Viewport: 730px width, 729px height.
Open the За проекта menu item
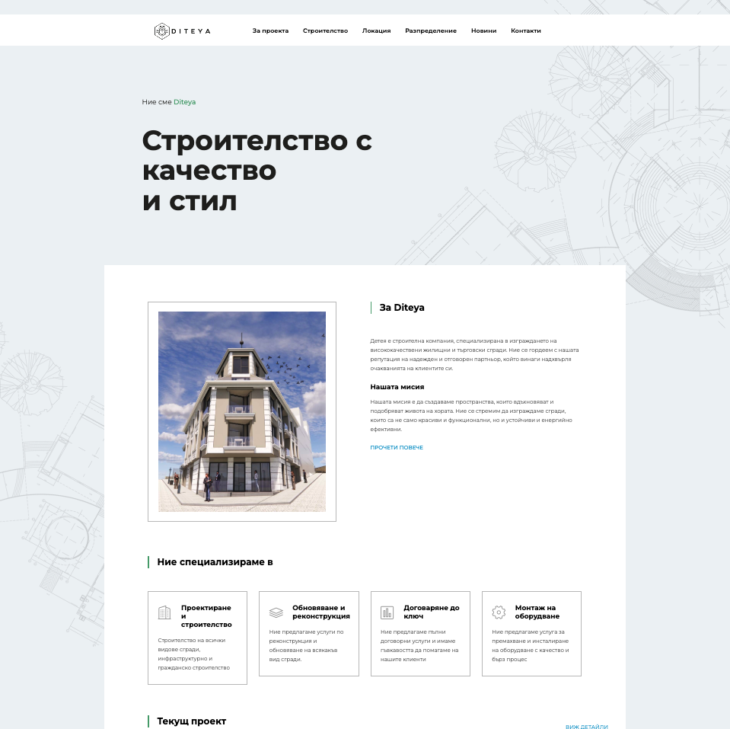pos(270,30)
